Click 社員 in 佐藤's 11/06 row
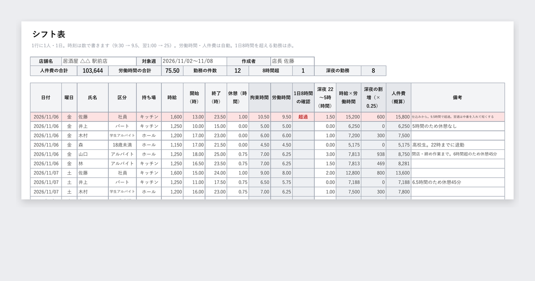The height and width of the screenshot is (281, 535). point(122,117)
